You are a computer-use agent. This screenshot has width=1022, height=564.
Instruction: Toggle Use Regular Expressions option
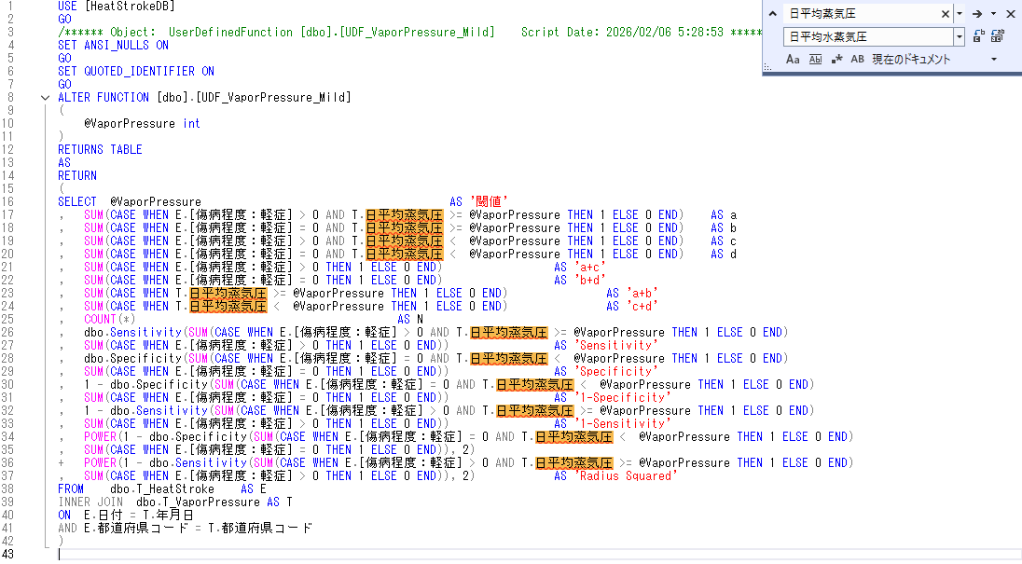tap(836, 59)
